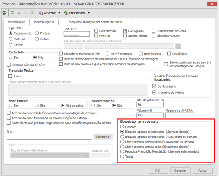Enable Emitir alerta que produto exige diluente

pos(9,123)
